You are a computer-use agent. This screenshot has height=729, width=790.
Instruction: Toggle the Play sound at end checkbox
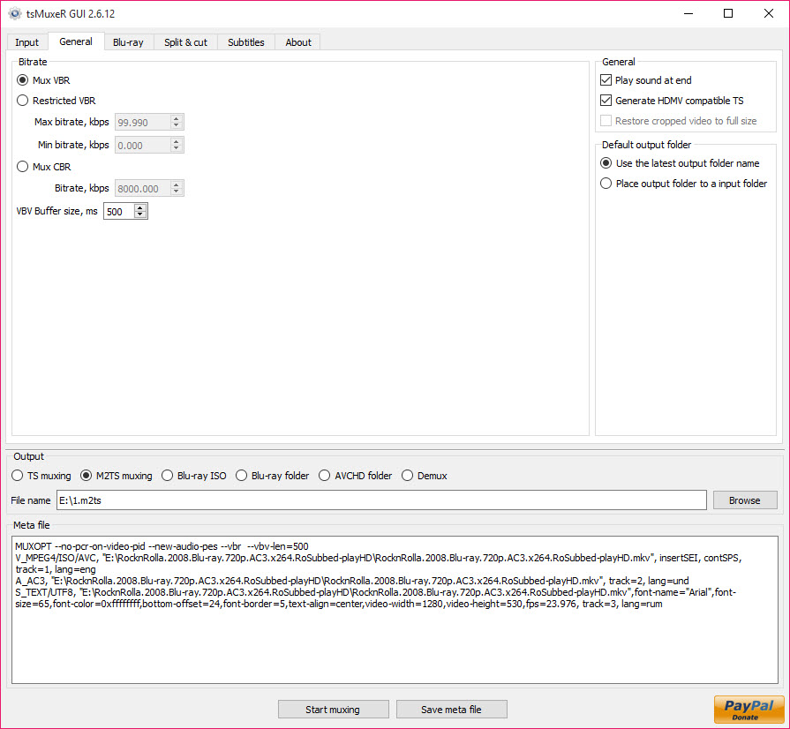[x=646, y=80]
